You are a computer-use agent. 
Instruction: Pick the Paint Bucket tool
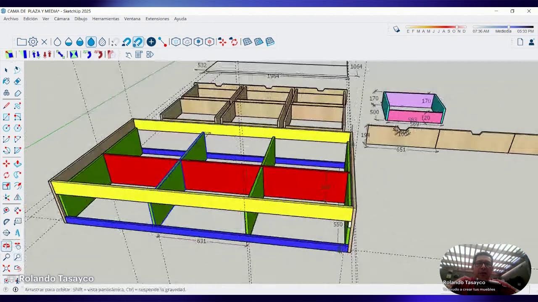(6, 81)
